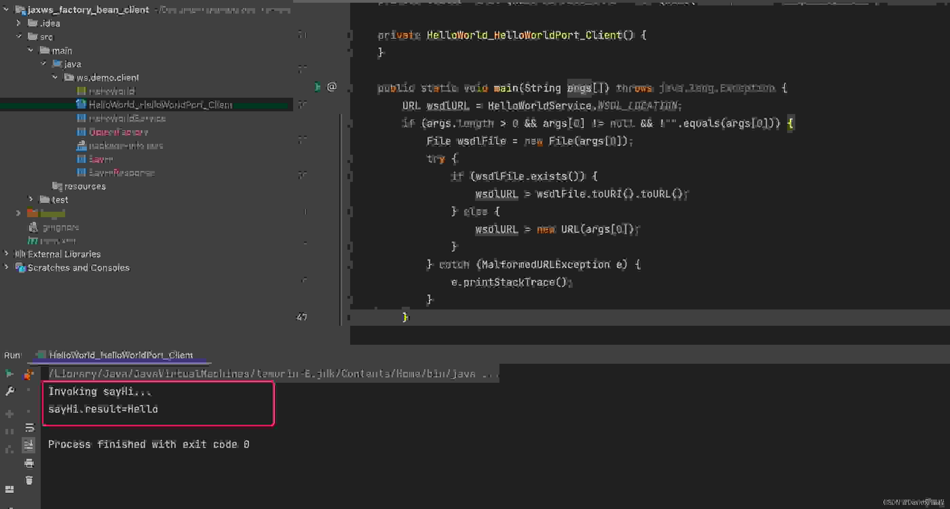This screenshot has height=509, width=950.
Task: Rerun the program from Run panel
Action: click(9, 374)
